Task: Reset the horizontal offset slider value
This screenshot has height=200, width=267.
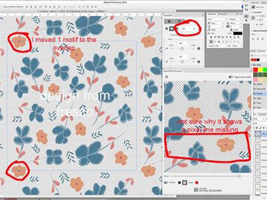Action: click(x=199, y=49)
